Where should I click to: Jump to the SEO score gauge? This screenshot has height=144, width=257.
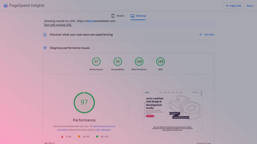tap(160, 61)
